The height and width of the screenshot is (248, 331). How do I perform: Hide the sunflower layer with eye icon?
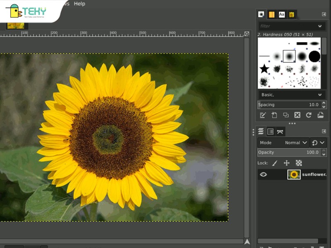point(263,174)
